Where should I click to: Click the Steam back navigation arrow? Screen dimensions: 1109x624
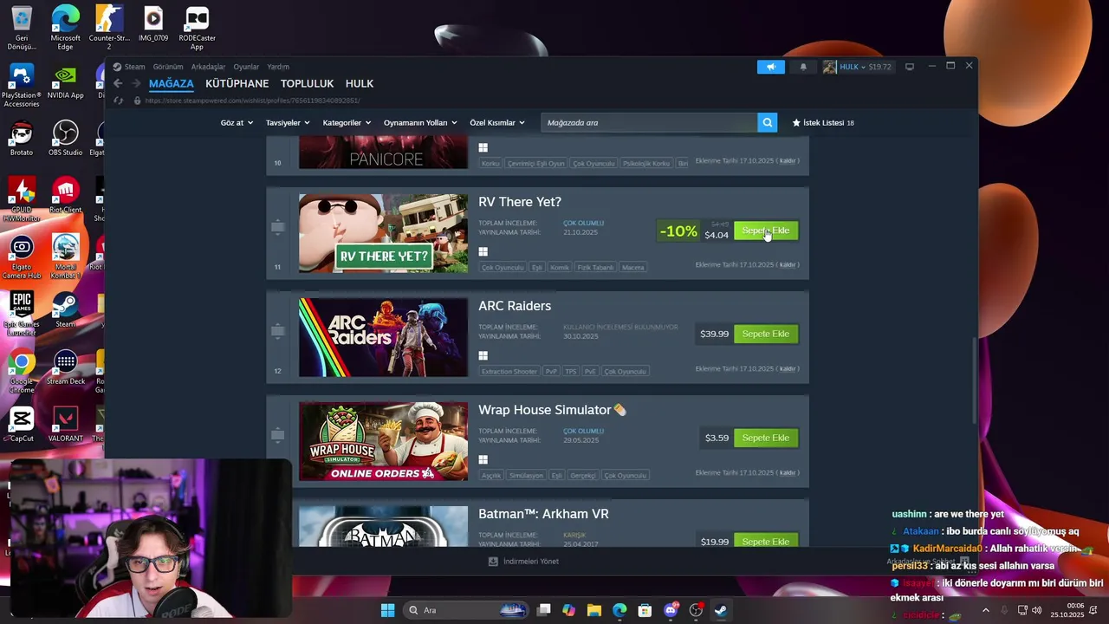(x=118, y=83)
